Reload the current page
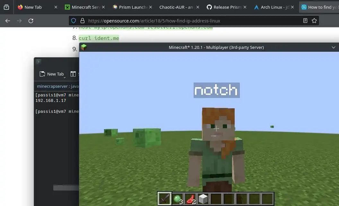Screen dimensions: 339x206 (x=31, y=21)
